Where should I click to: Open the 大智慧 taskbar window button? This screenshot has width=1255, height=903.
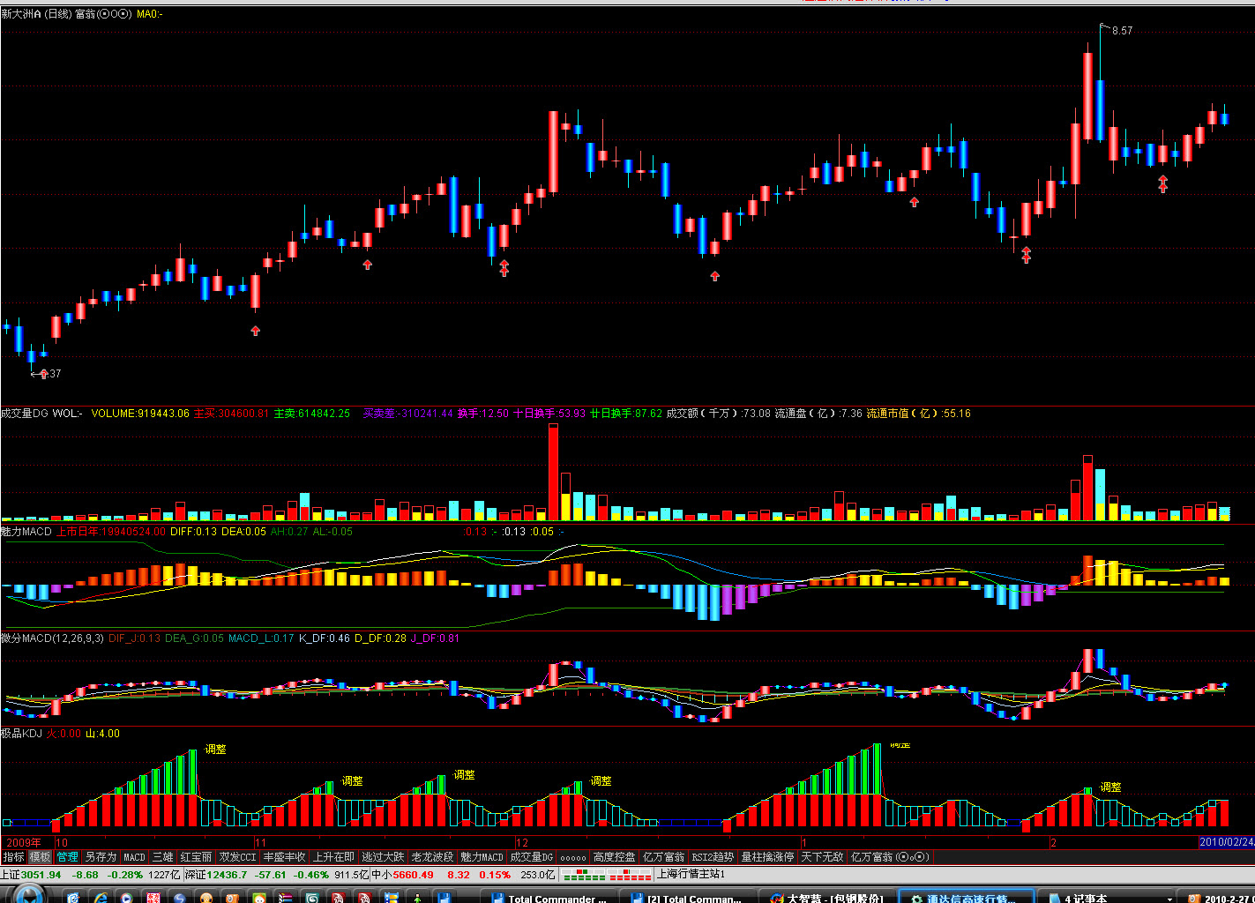(829, 898)
